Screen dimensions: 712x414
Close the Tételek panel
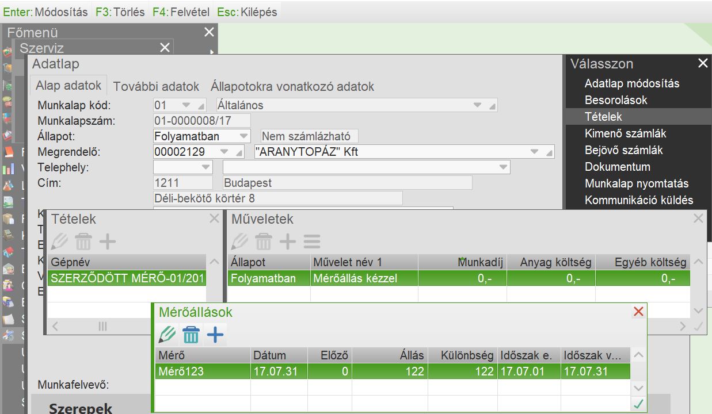[214, 218]
